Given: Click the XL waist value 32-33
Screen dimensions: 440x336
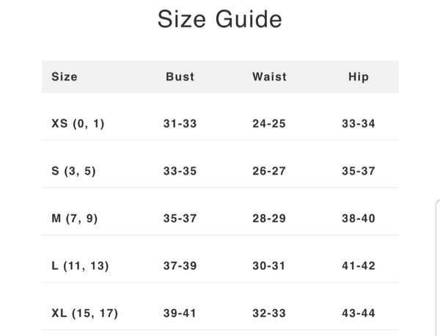Looking at the screenshot, I should [x=269, y=313].
